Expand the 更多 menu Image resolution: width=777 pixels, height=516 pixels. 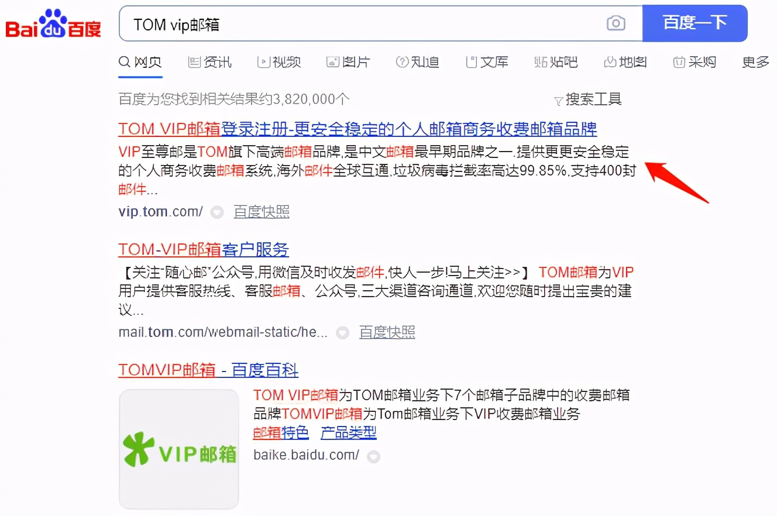pyautogui.click(x=755, y=62)
